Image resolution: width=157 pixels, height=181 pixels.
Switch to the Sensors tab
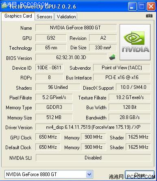(x=44, y=17)
